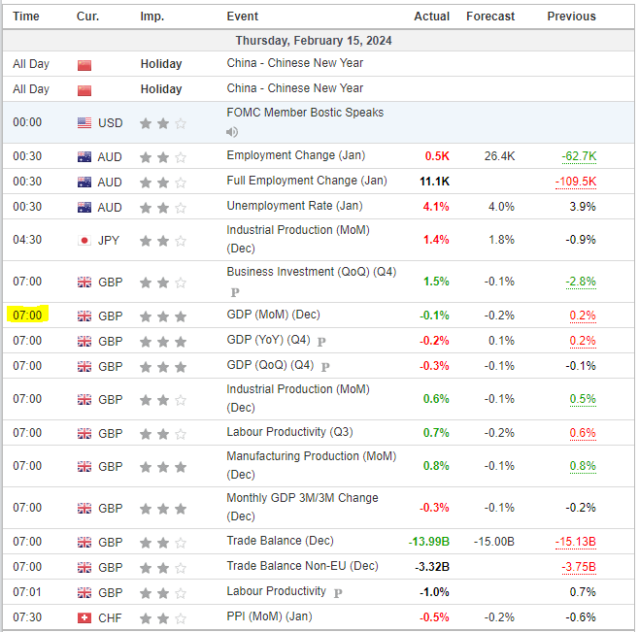The height and width of the screenshot is (632, 639).
Task: Click the US flag next to USD
Action: coord(84,123)
